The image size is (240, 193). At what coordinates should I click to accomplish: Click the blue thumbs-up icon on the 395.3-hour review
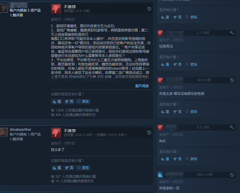coord(160,175)
